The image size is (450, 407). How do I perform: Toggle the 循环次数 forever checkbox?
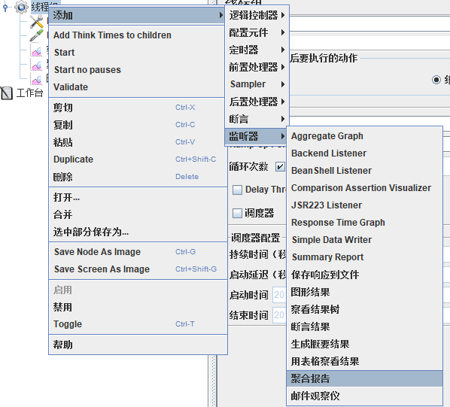pos(280,166)
